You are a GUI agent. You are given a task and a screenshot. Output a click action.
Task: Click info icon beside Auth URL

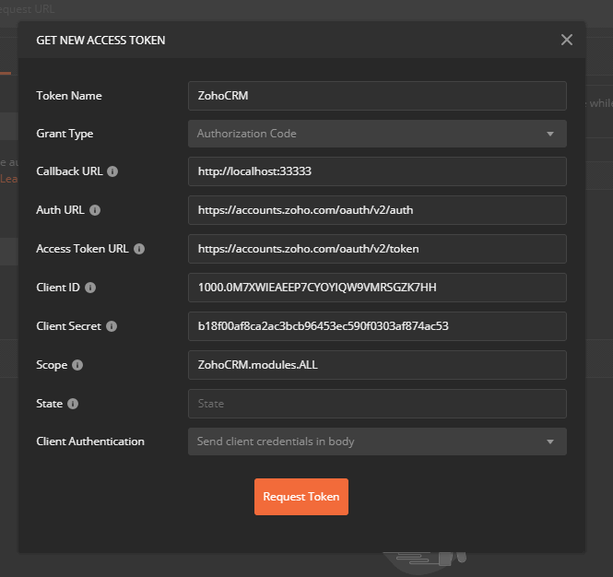pos(95,210)
